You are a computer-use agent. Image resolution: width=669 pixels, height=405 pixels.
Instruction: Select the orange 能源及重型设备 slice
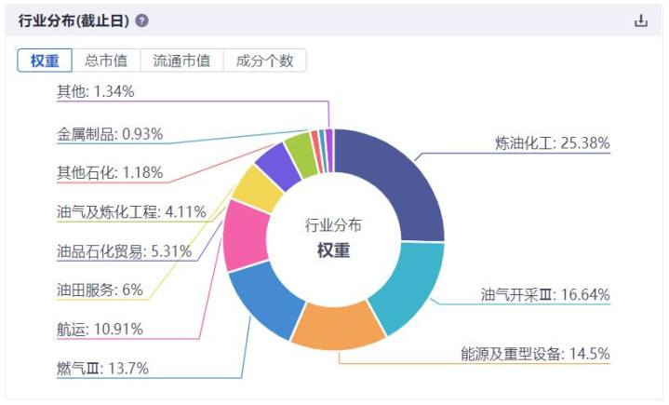tap(337, 326)
